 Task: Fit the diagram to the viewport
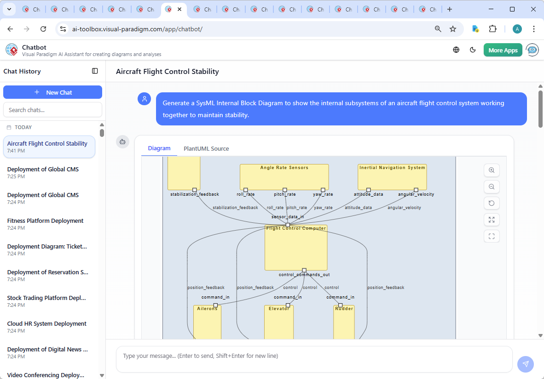tap(492, 236)
